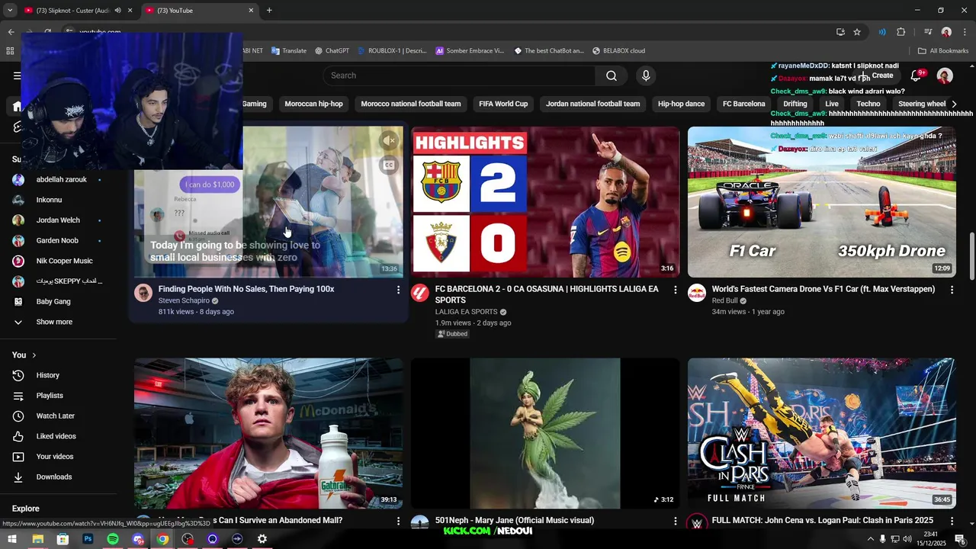Open the Clash in Paris thumbnail
The image size is (976, 549).
click(821, 433)
